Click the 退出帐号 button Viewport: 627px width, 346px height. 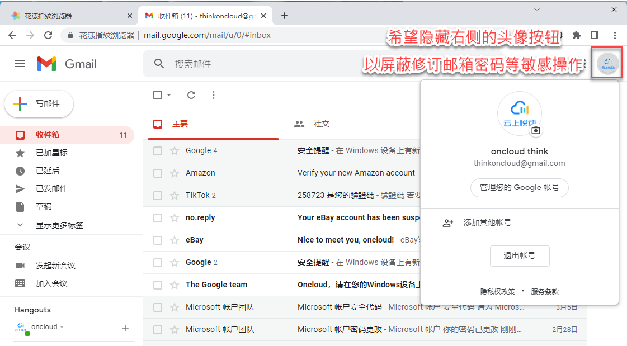tap(520, 255)
